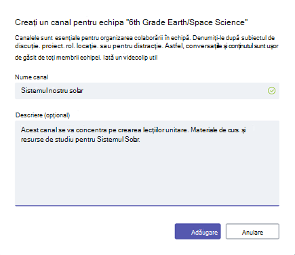Click the 'Acest canal se va concentra' description line
The height and width of the screenshot is (255, 295).
104,130
